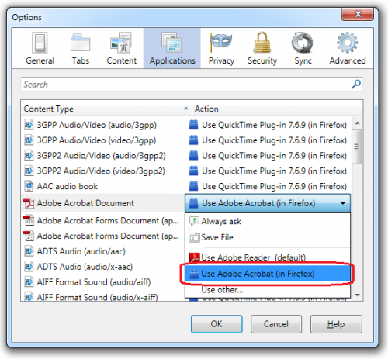Click file icon of AIFF Format Sound (audio/aiff)
388x359 pixels.
29,282
